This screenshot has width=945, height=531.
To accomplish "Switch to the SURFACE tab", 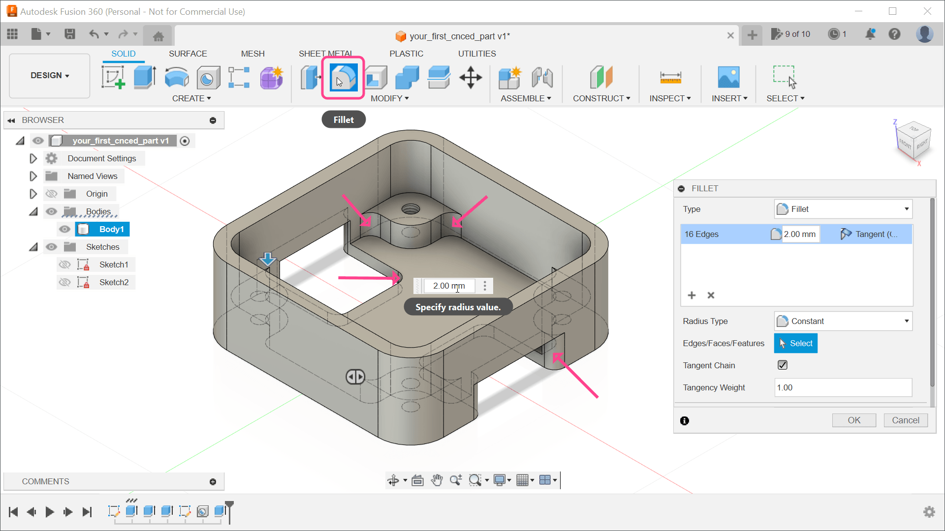I will pyautogui.click(x=188, y=54).
